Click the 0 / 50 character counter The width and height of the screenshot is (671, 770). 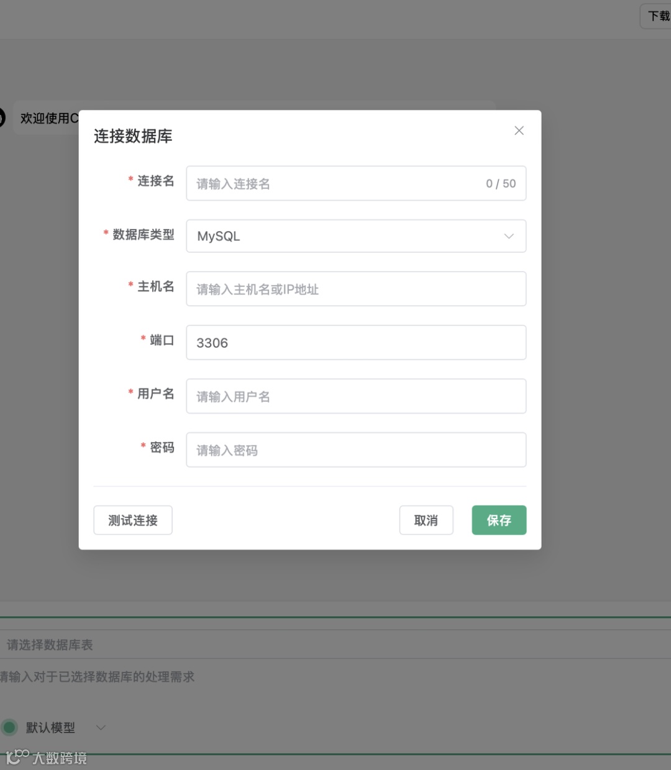(x=501, y=184)
